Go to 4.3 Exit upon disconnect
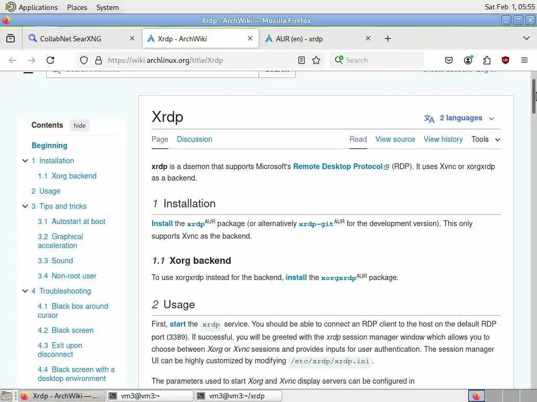The image size is (537, 402). 60,350
